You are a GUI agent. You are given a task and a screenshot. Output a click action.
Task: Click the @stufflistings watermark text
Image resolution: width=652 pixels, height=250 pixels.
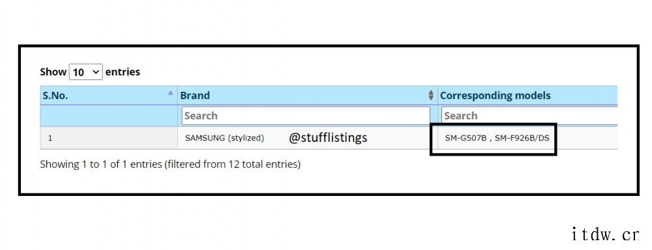coord(328,137)
